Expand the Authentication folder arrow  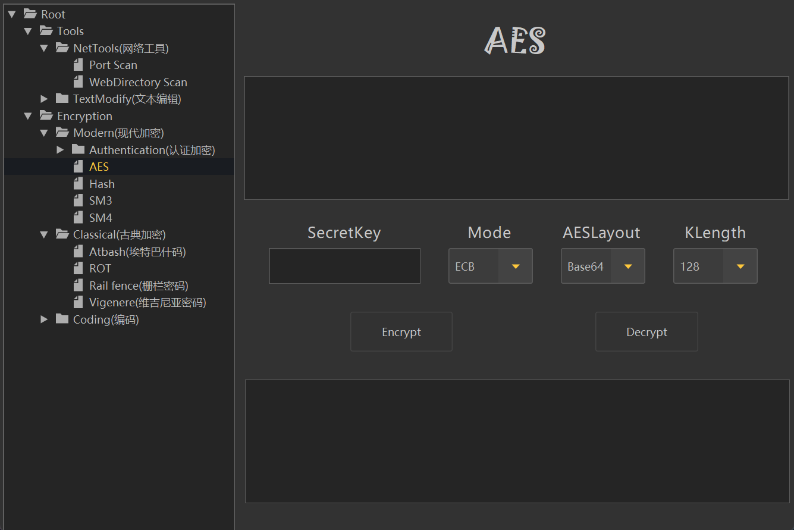tap(60, 150)
